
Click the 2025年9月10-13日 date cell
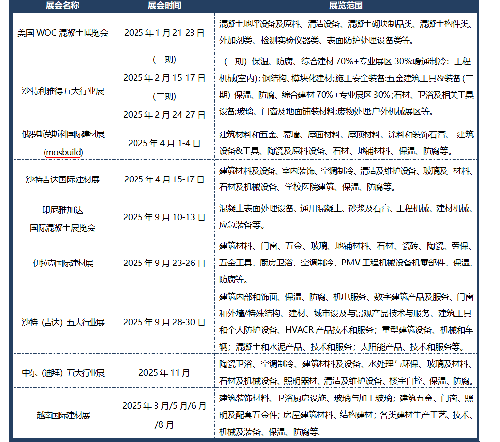[x=164, y=217]
